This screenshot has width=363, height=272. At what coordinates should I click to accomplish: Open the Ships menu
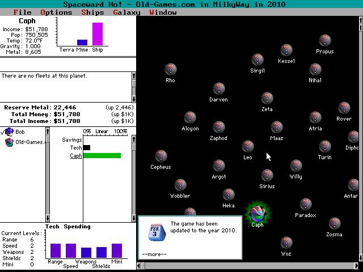[92, 12]
